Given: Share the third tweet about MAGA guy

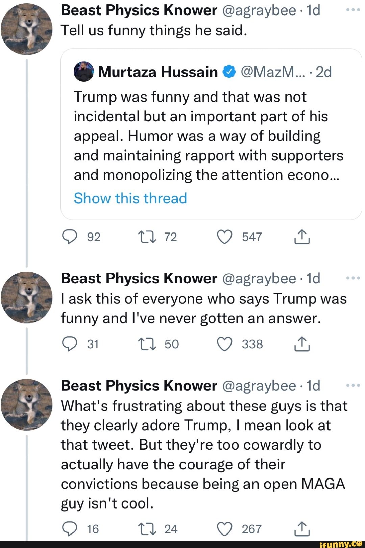Looking at the screenshot, I should 302,529.
